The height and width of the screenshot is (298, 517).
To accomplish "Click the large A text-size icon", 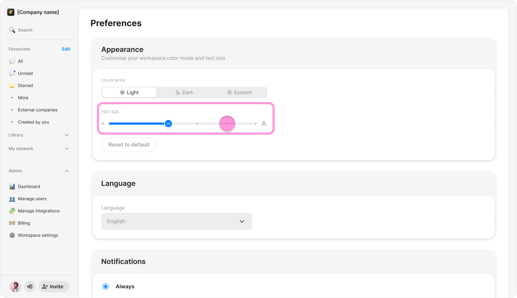I will 264,124.
